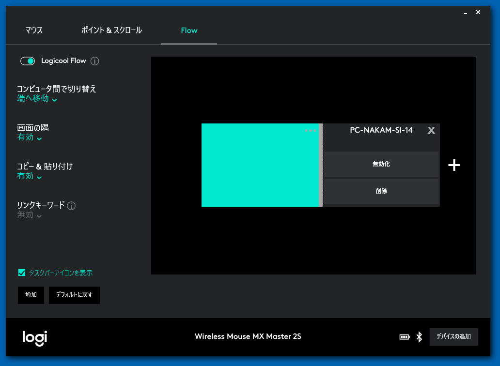Open the コピー & 貼り付け dropdown
The image size is (500, 366).
(x=29, y=176)
